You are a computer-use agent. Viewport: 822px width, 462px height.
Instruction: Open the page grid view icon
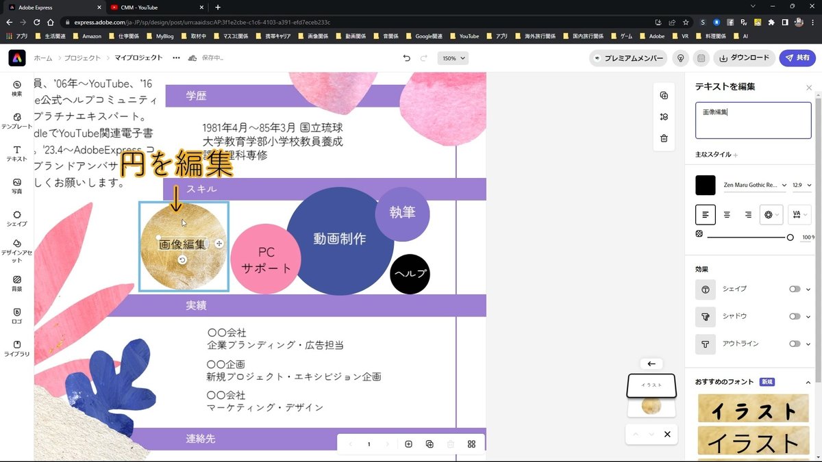click(471, 444)
